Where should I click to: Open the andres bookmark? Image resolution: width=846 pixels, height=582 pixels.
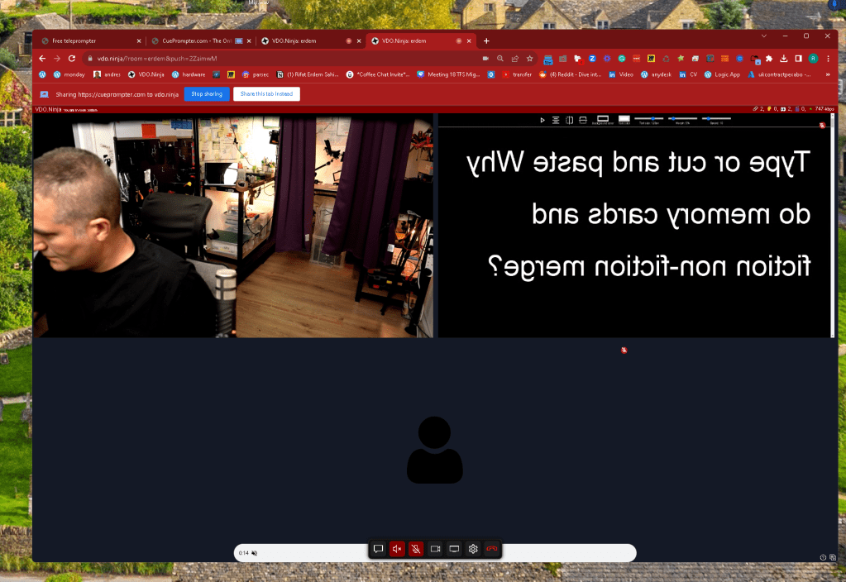pos(107,74)
